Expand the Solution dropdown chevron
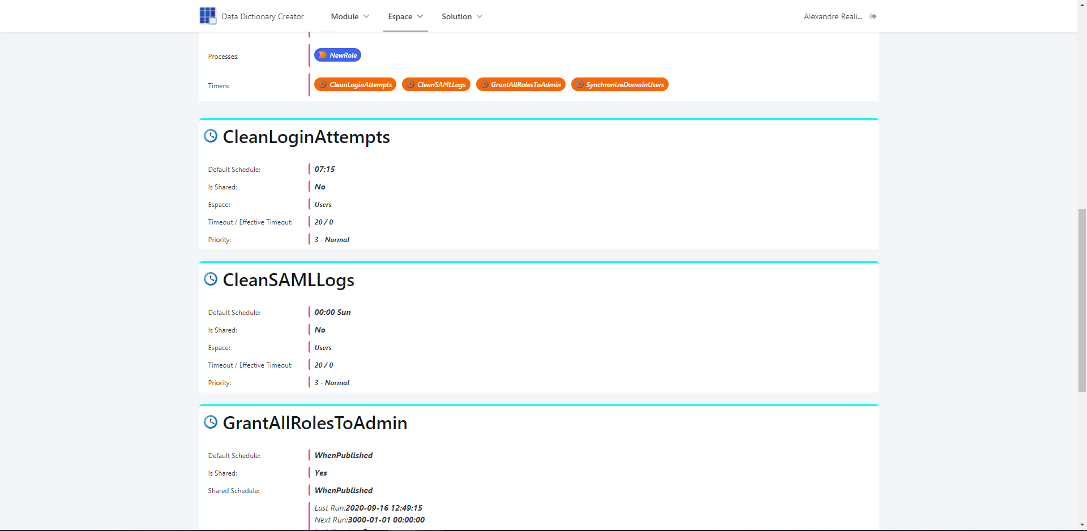The height and width of the screenshot is (531, 1087). pyautogui.click(x=478, y=16)
